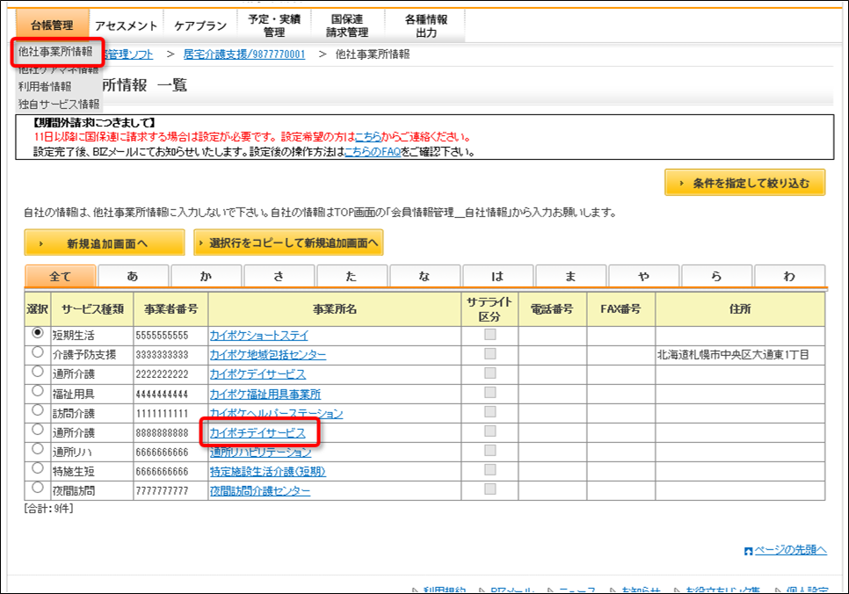Click the 3333333333 事業者番号 cell
This screenshot has height=594, width=849.
[171, 355]
